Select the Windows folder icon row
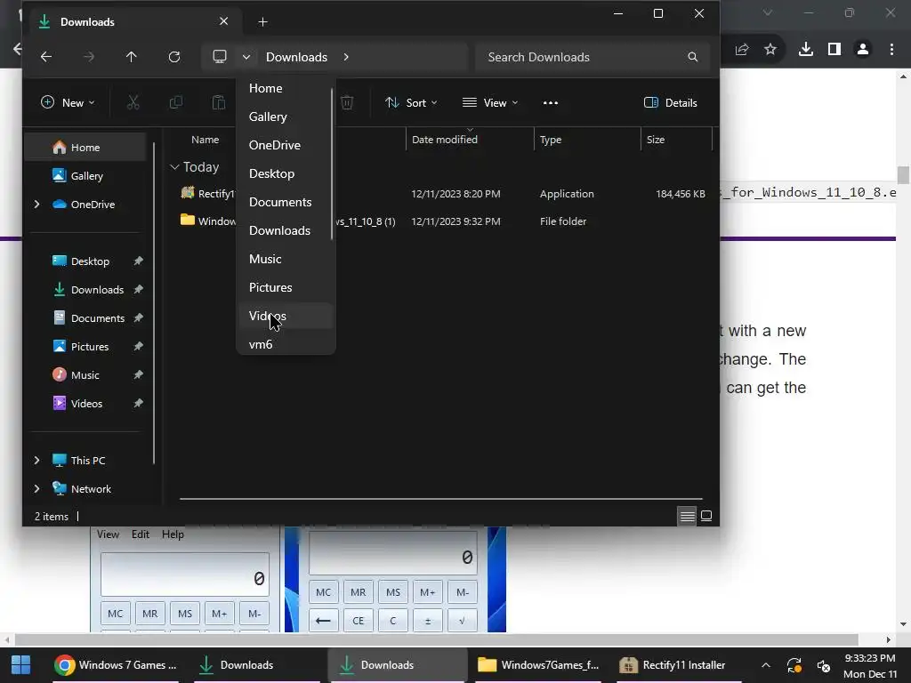911x683 pixels. 442,221
